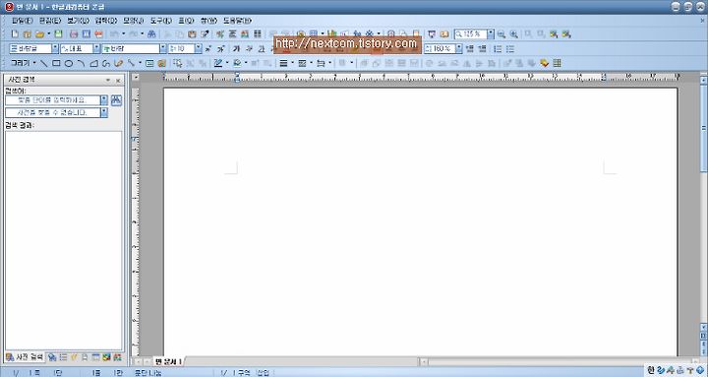Viewport: 708px width, 377px height.
Task: Open the 표 (Table) menu
Action: click(186, 21)
